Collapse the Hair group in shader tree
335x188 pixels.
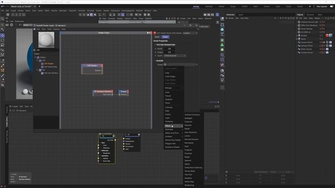click(37, 69)
